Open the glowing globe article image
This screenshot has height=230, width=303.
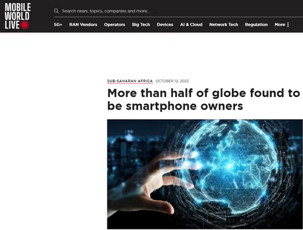pos(205,174)
